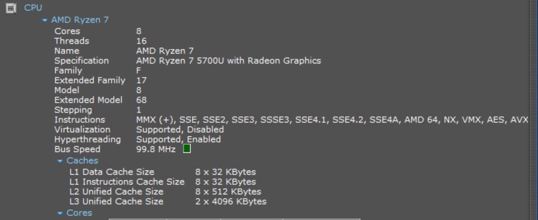Collapse the AMD Ryzen 7 tree node

point(44,20)
